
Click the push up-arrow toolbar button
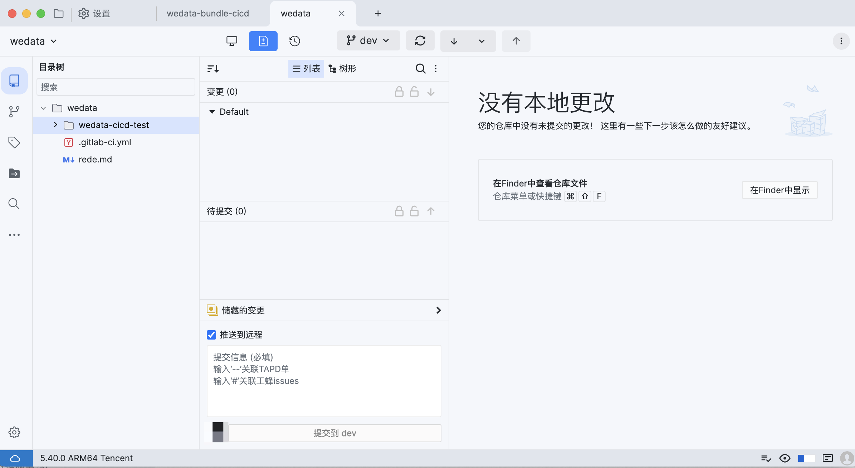click(516, 41)
